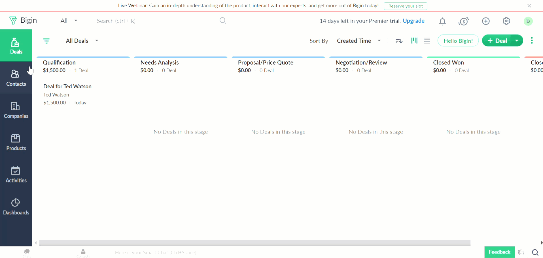Click the Ted Watson contact name

pyautogui.click(x=56, y=95)
